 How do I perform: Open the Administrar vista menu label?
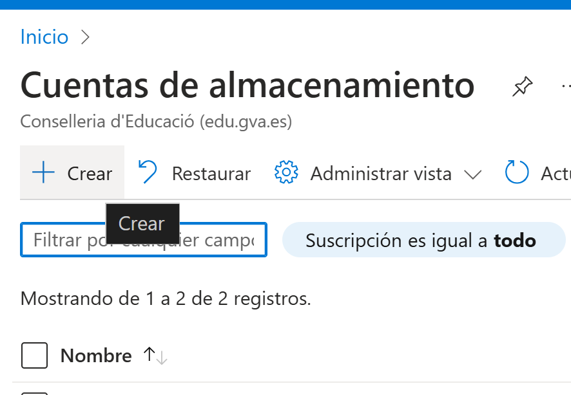coord(381,173)
